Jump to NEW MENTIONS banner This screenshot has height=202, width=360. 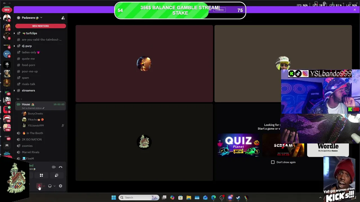coord(40,26)
